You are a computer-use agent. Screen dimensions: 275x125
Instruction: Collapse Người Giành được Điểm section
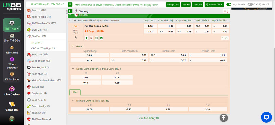pyautogui.click(x=73, y=69)
